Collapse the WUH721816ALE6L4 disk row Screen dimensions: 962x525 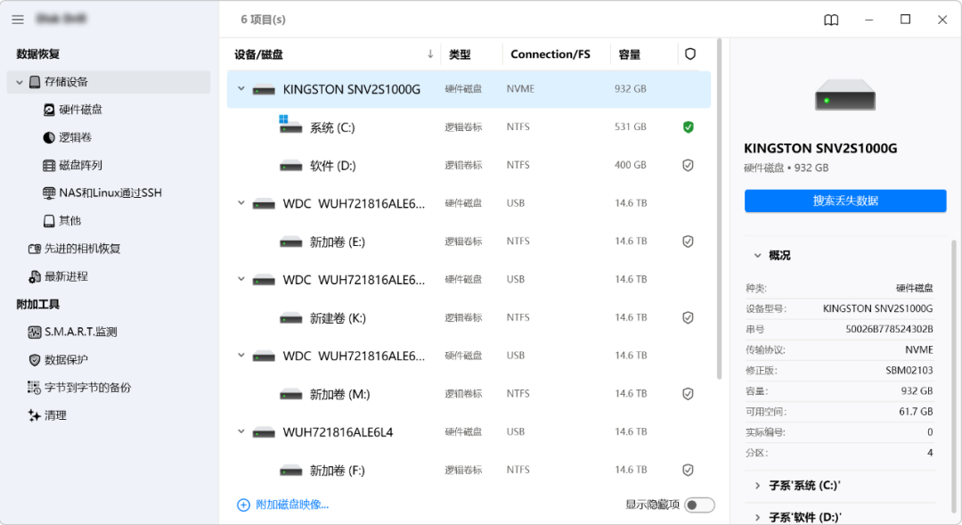pyautogui.click(x=241, y=431)
